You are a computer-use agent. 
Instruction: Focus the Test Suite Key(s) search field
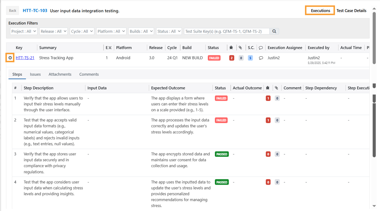click(227, 31)
